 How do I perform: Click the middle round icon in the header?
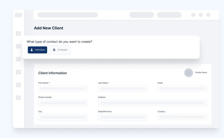click(x=201, y=15)
